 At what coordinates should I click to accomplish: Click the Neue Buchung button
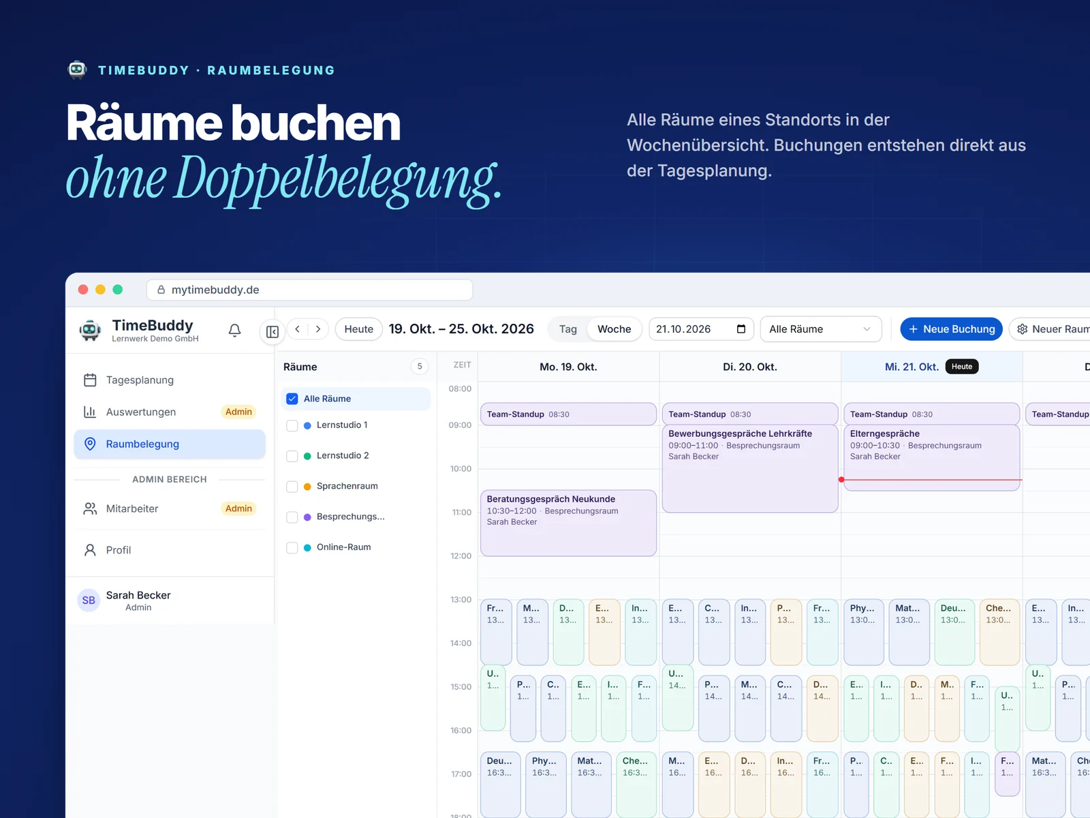tap(952, 329)
